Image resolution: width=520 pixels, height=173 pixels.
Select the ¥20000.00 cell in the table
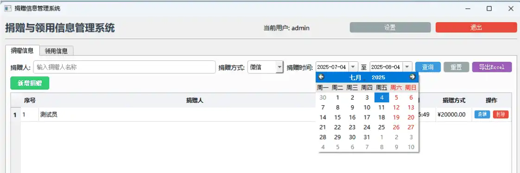click(x=454, y=114)
